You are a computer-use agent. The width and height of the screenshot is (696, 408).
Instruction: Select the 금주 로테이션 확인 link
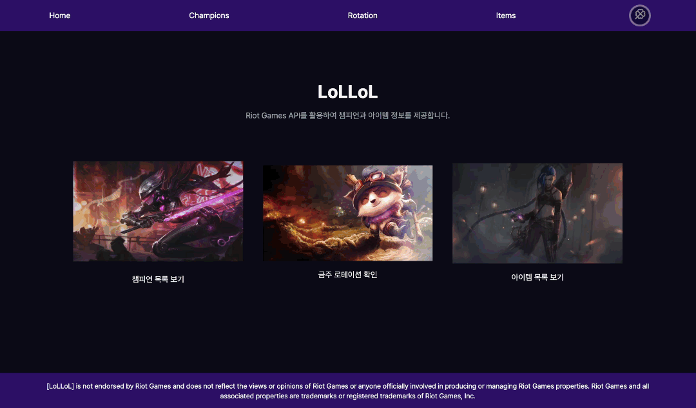click(347, 275)
